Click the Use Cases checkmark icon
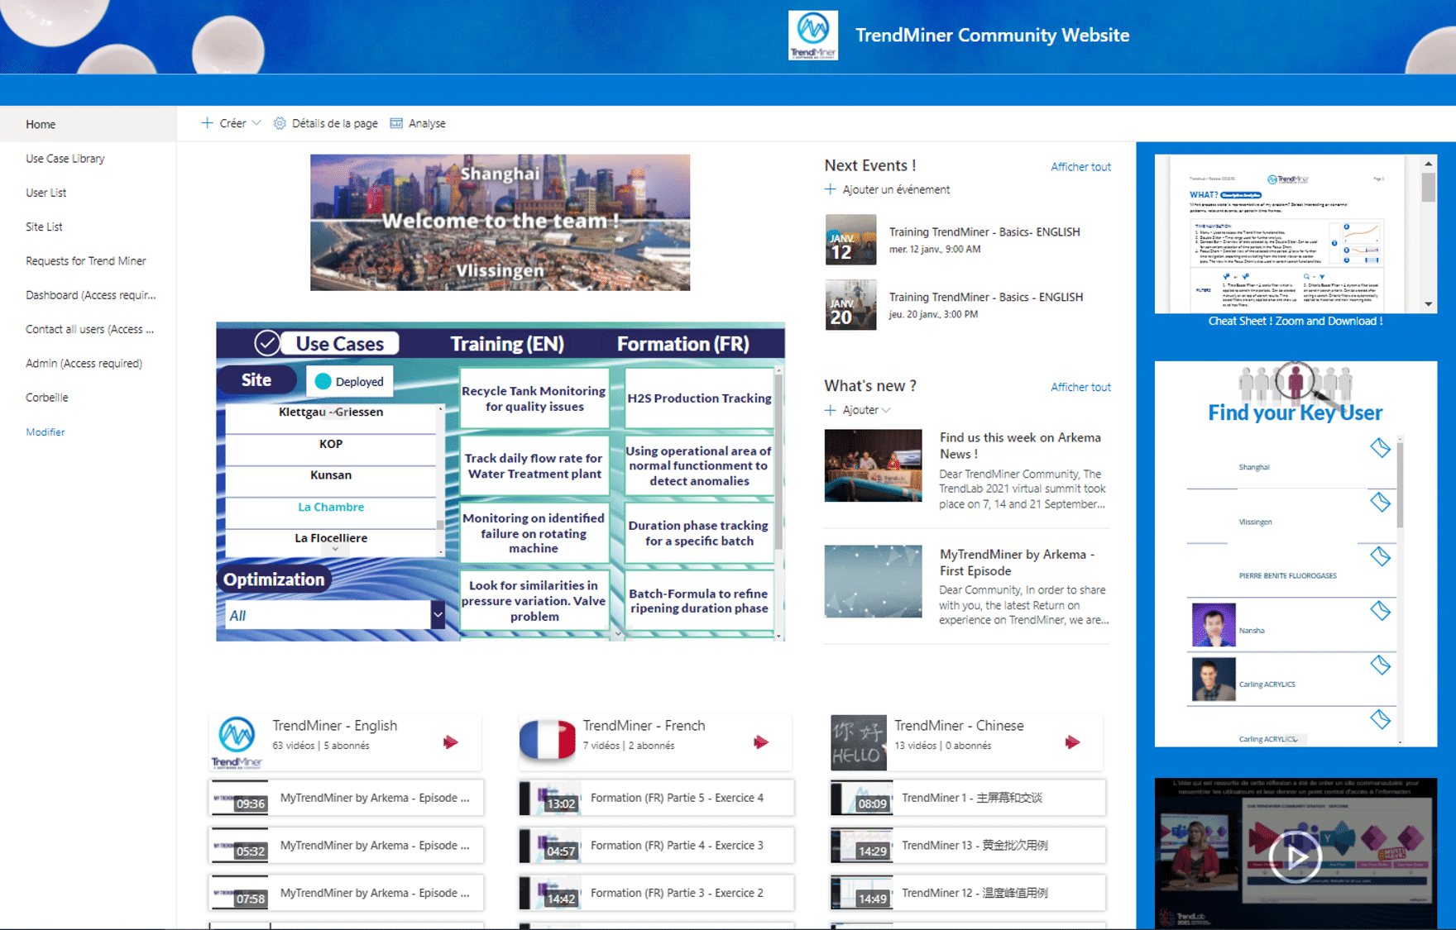1456x930 pixels. click(266, 342)
